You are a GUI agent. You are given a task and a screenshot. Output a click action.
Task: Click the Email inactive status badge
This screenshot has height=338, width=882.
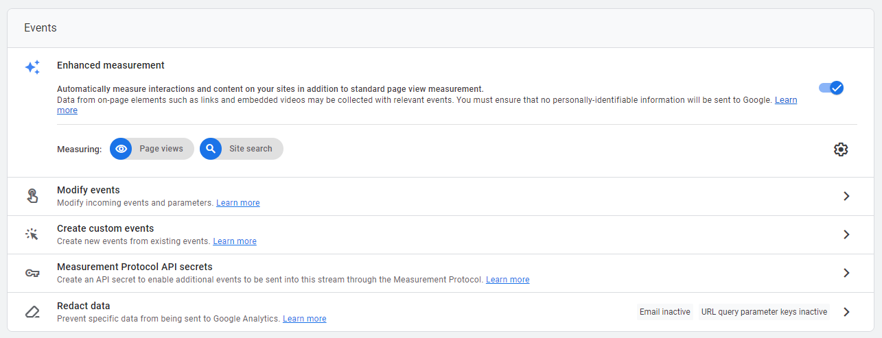click(x=664, y=312)
